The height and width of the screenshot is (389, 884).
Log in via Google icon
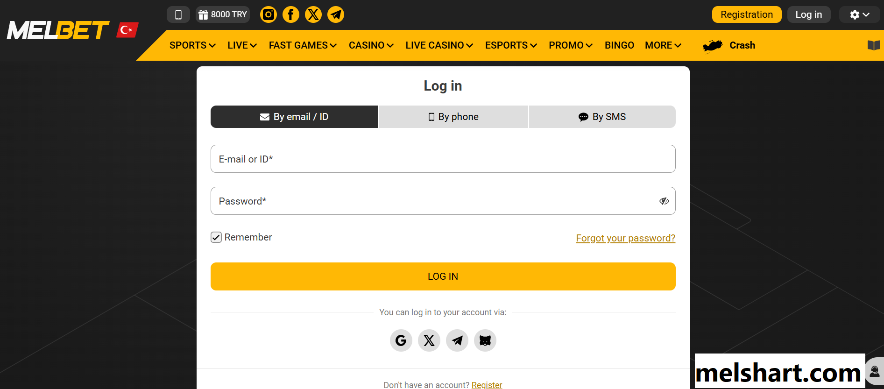401,340
